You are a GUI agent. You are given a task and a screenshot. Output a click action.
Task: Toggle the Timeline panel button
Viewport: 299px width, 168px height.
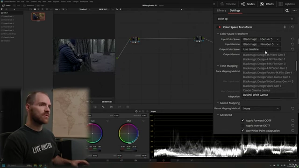pyautogui.click(x=228, y=4)
